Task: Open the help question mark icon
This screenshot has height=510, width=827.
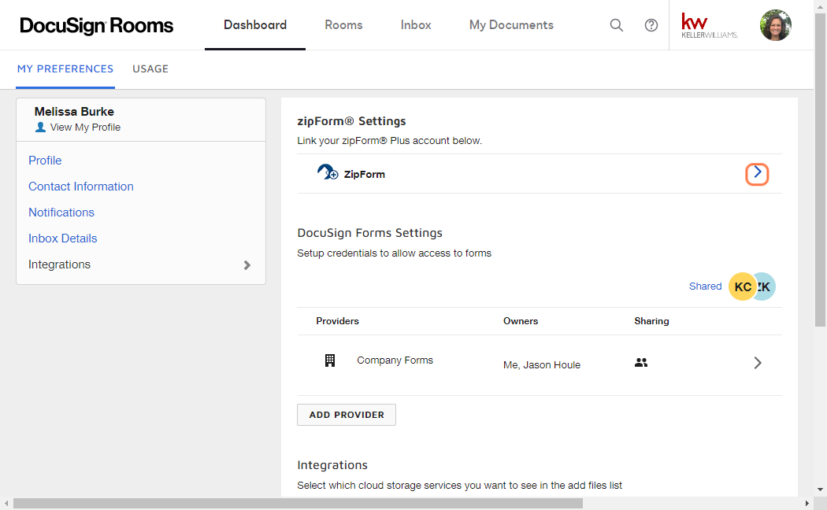Action: tap(651, 24)
